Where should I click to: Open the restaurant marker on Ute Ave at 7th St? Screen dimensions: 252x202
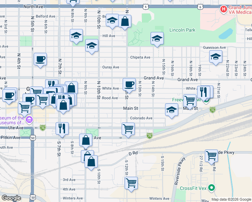(x=62, y=129)
